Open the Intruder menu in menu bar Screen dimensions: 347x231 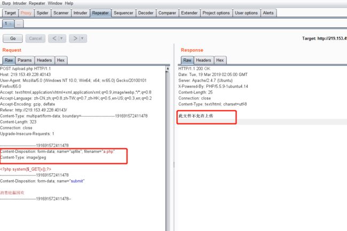[20, 3]
